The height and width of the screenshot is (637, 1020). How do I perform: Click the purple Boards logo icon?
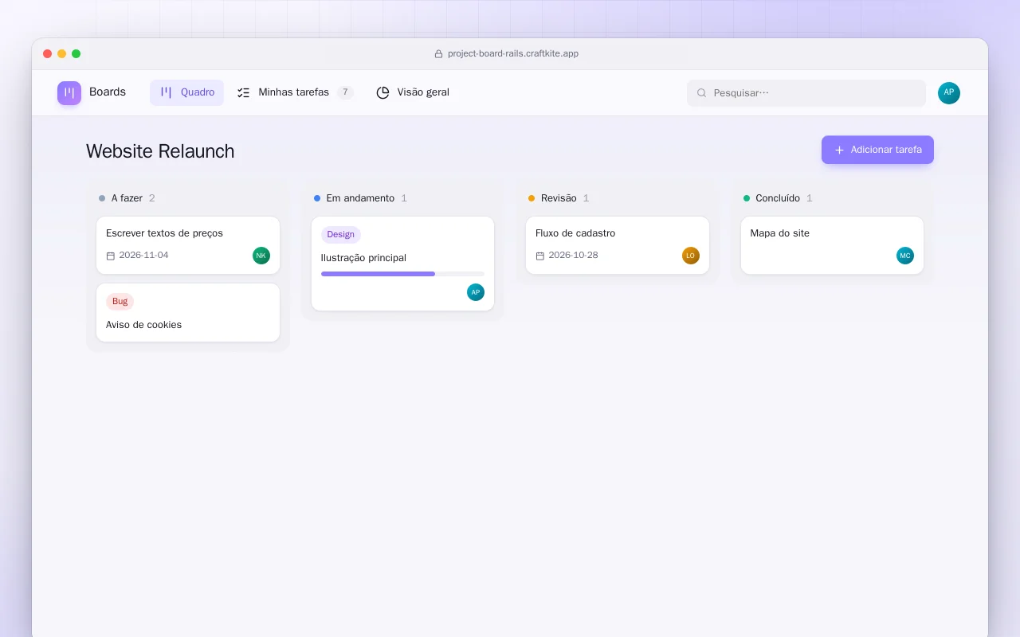(69, 93)
